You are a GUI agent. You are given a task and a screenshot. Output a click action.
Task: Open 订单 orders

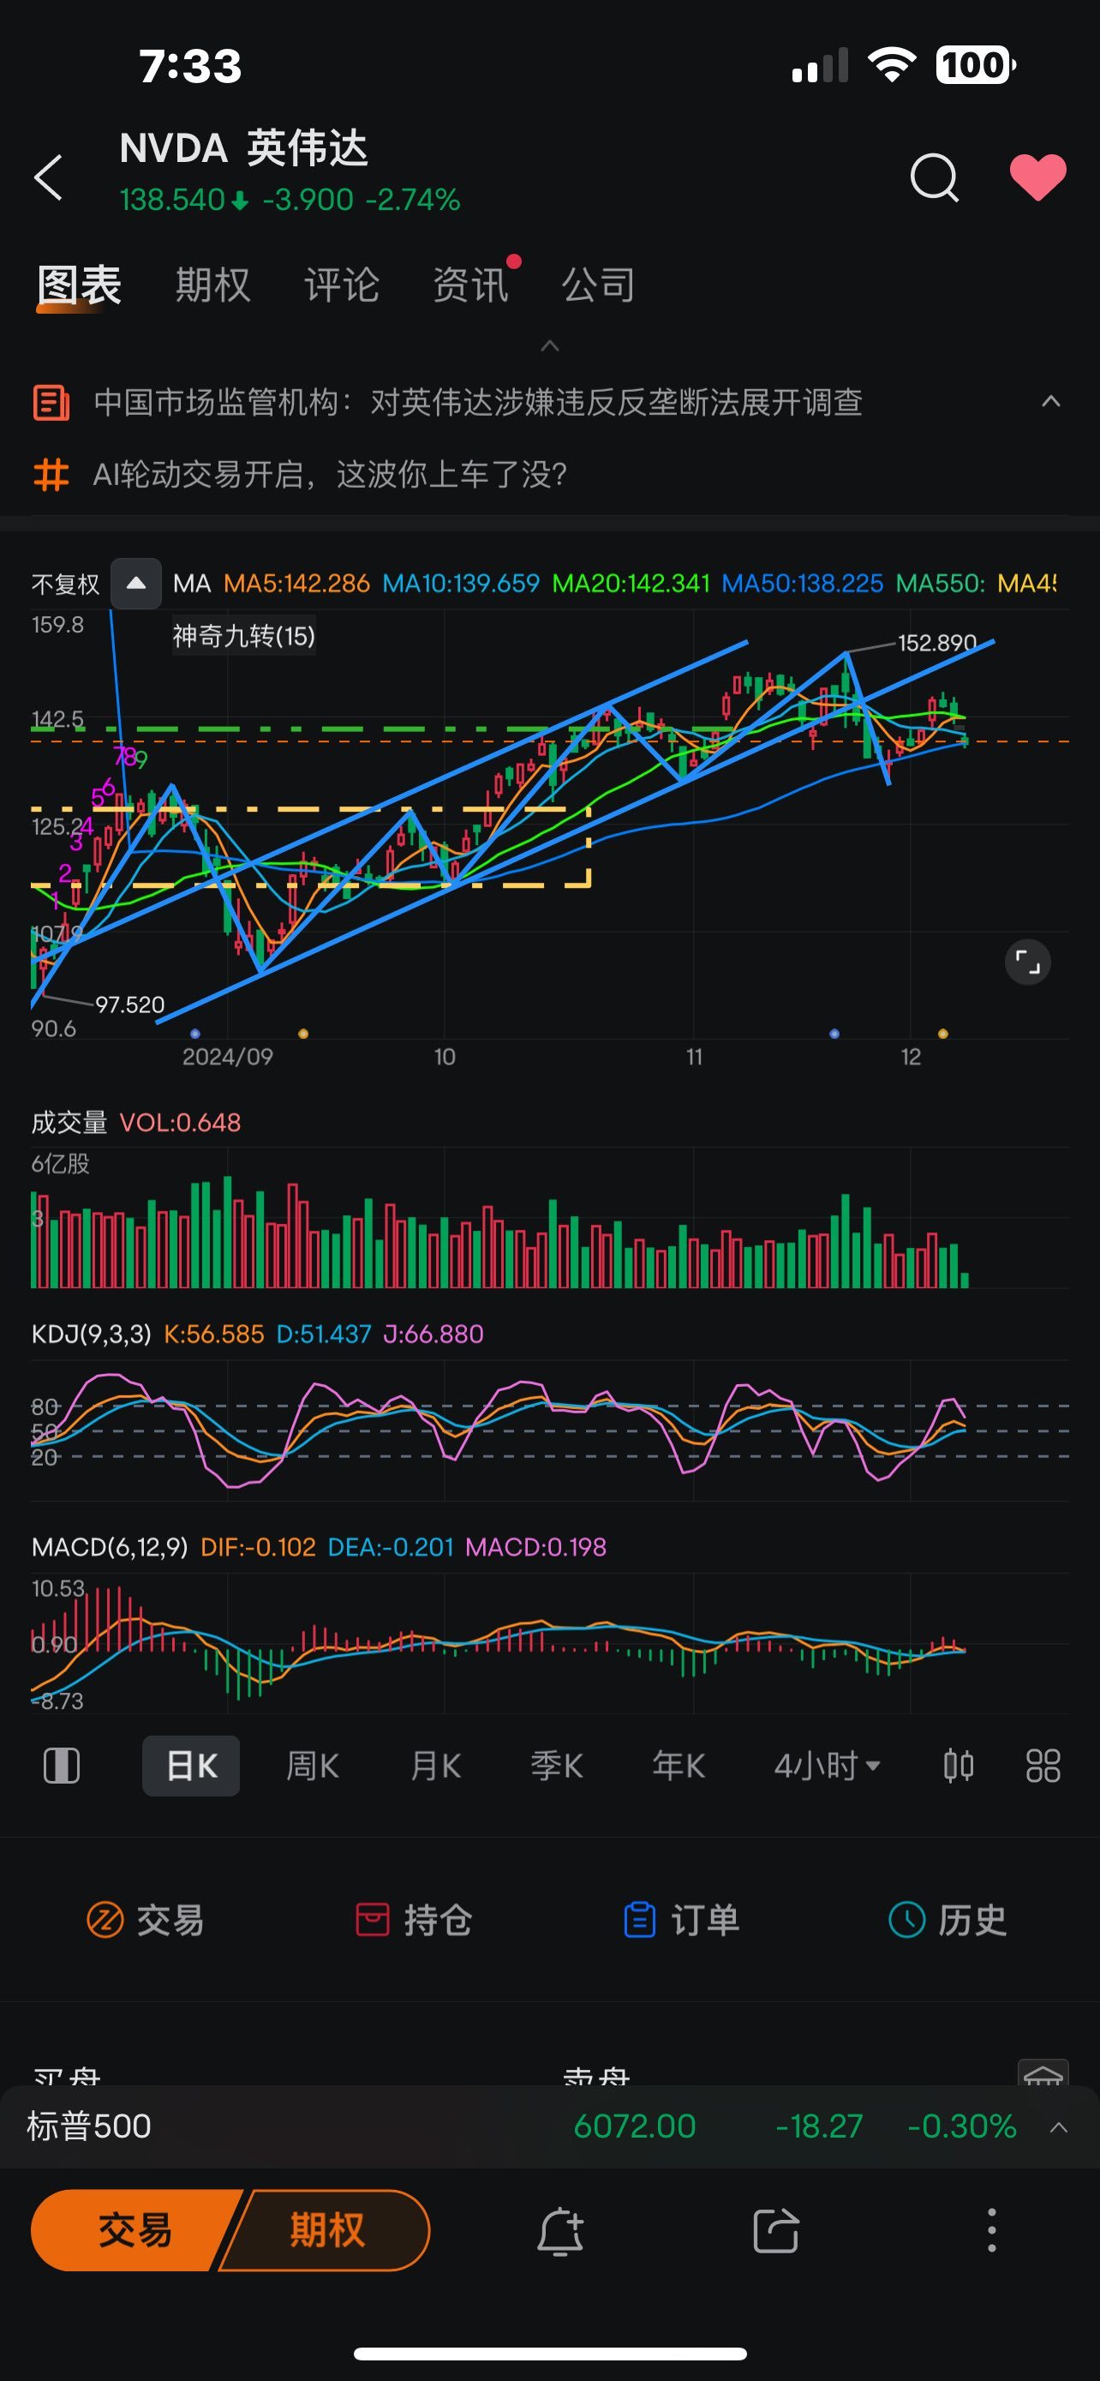point(682,1920)
